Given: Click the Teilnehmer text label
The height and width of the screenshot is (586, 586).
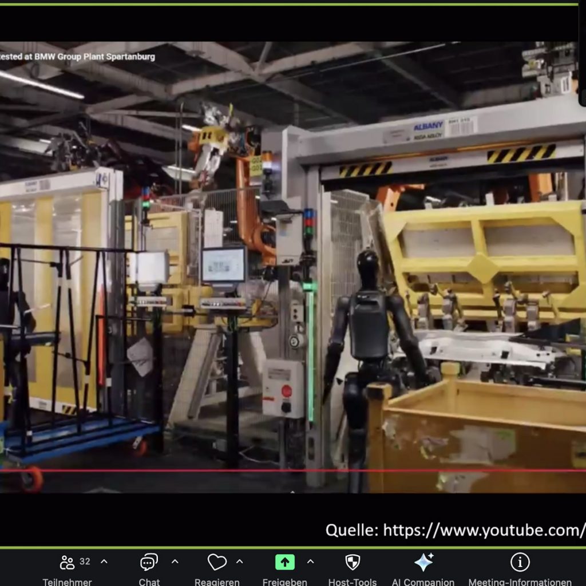Looking at the screenshot, I should pyautogui.click(x=67, y=581).
